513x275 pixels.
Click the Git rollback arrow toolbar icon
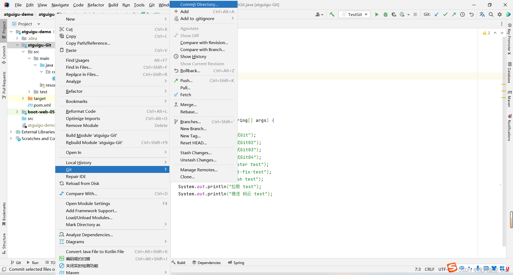tap(472, 14)
